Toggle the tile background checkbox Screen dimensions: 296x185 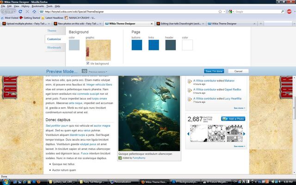[x=88, y=63]
